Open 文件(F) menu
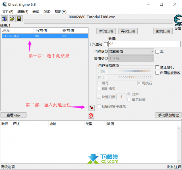This screenshot has width=182, height=170. [x=8, y=12]
